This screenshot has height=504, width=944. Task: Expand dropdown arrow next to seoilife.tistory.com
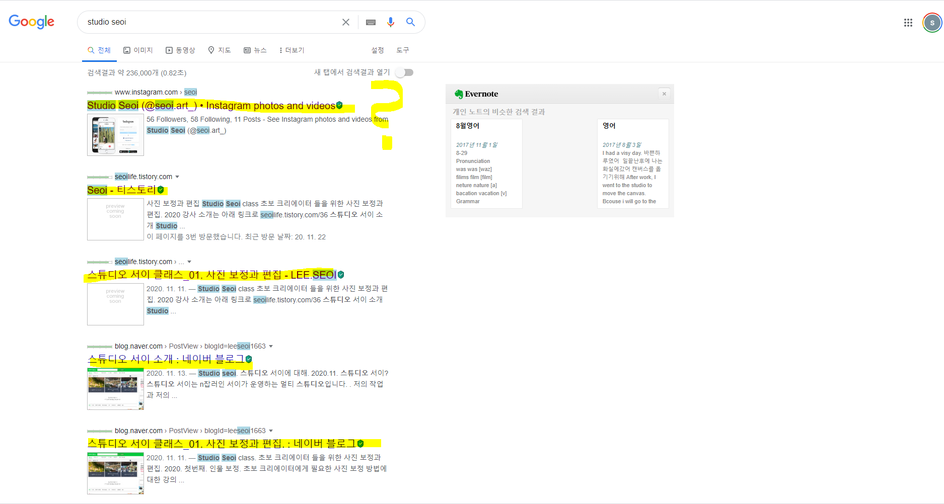coord(177,177)
